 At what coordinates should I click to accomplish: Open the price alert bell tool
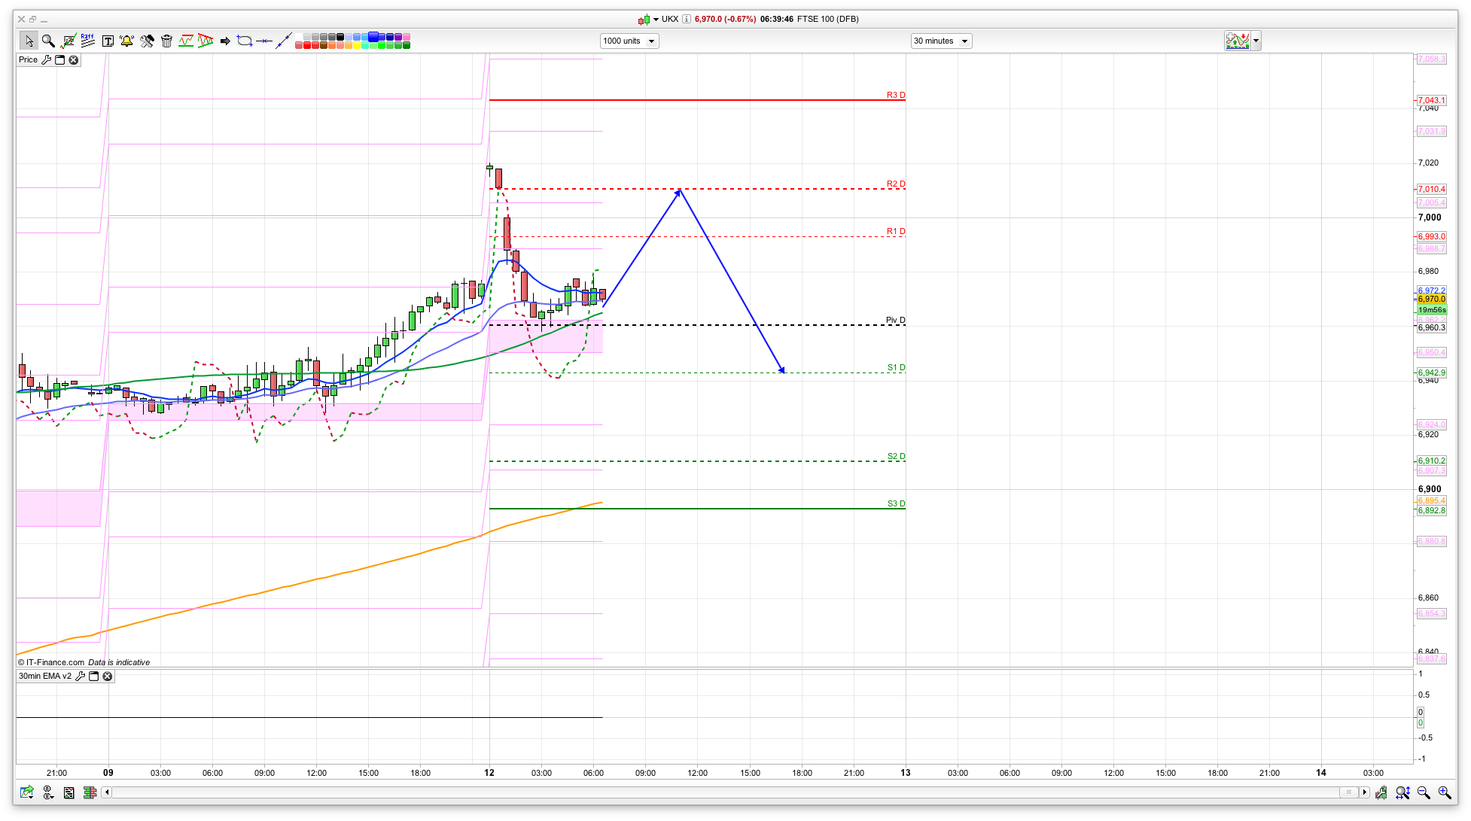[126, 41]
